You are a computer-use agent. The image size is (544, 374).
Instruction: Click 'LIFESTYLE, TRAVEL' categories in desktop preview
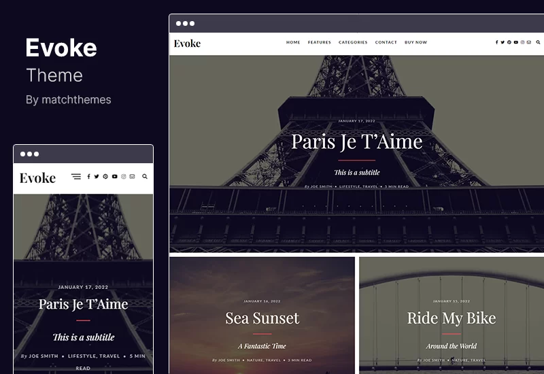coord(358,186)
